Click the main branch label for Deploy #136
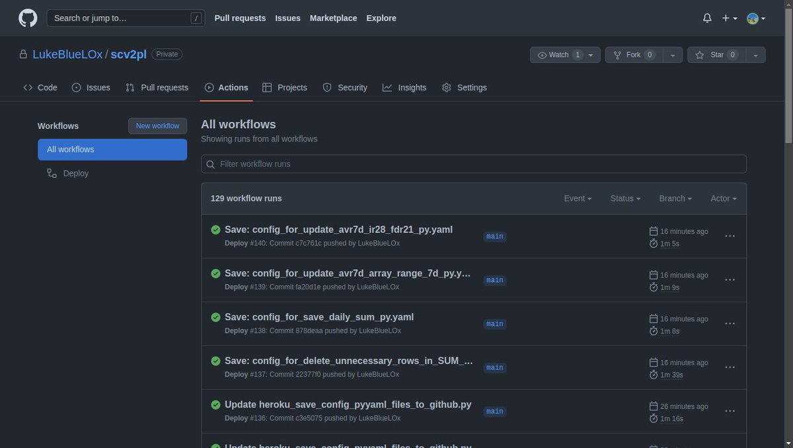Screen dimensions: 793x448 [495, 411]
